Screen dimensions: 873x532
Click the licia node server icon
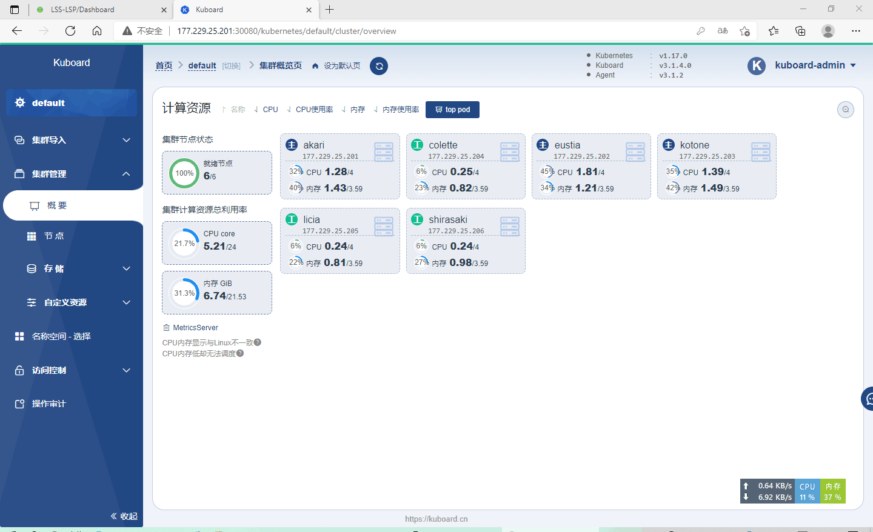(x=384, y=226)
